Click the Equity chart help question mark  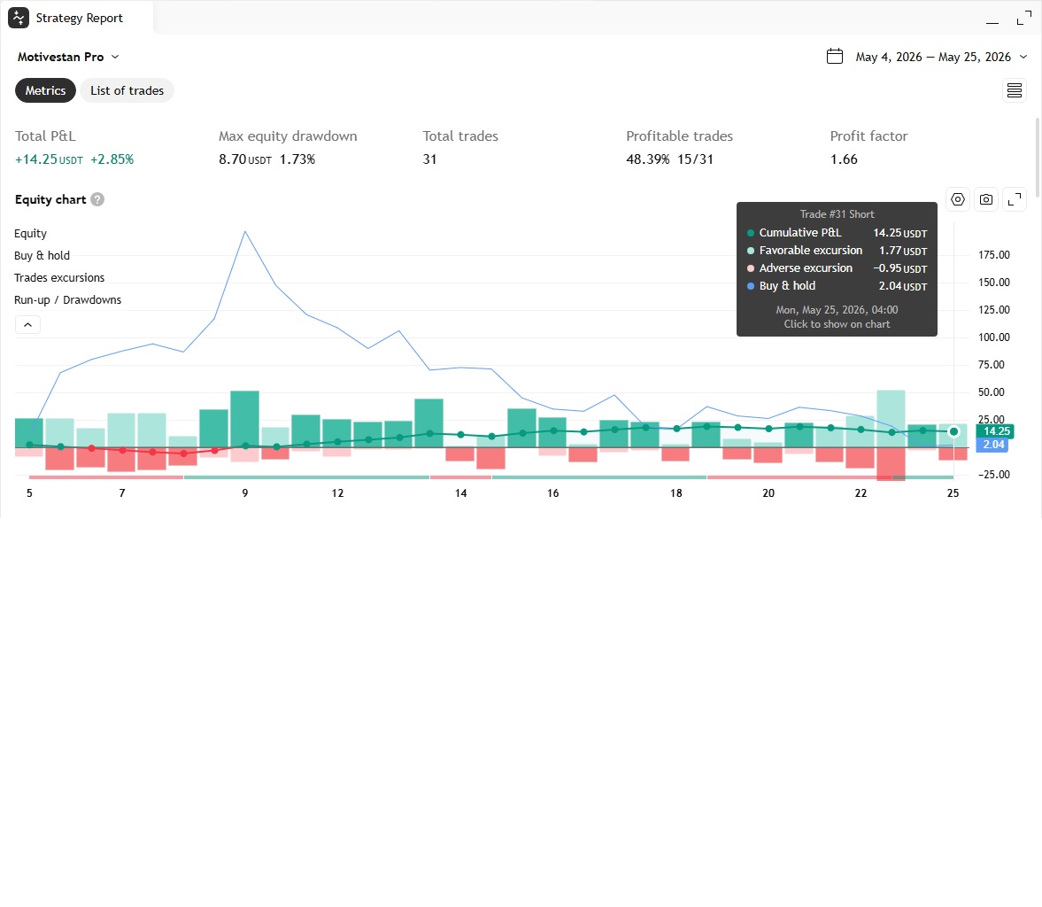coord(97,199)
